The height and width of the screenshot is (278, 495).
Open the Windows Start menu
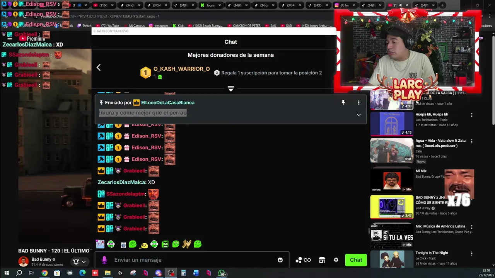(6, 273)
